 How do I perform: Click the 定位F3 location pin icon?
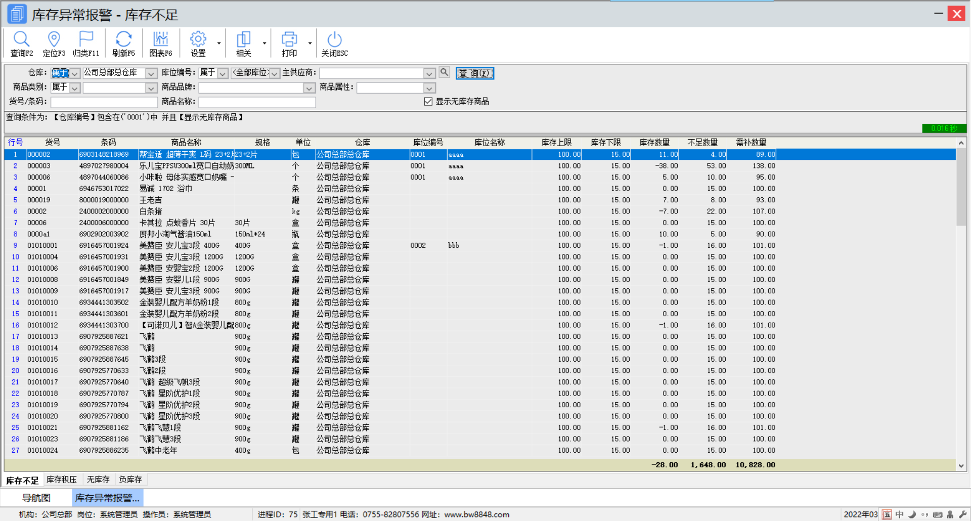point(54,39)
